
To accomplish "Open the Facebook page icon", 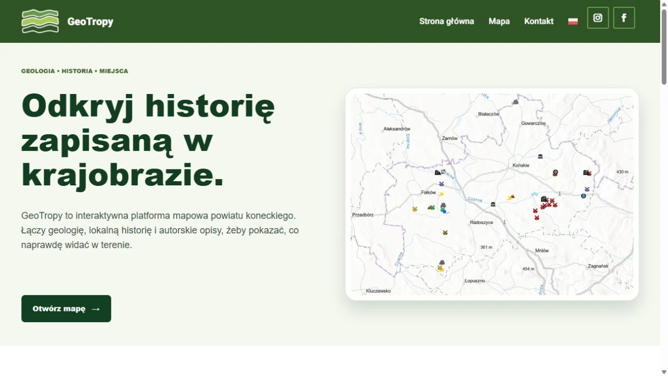I will tap(624, 18).
